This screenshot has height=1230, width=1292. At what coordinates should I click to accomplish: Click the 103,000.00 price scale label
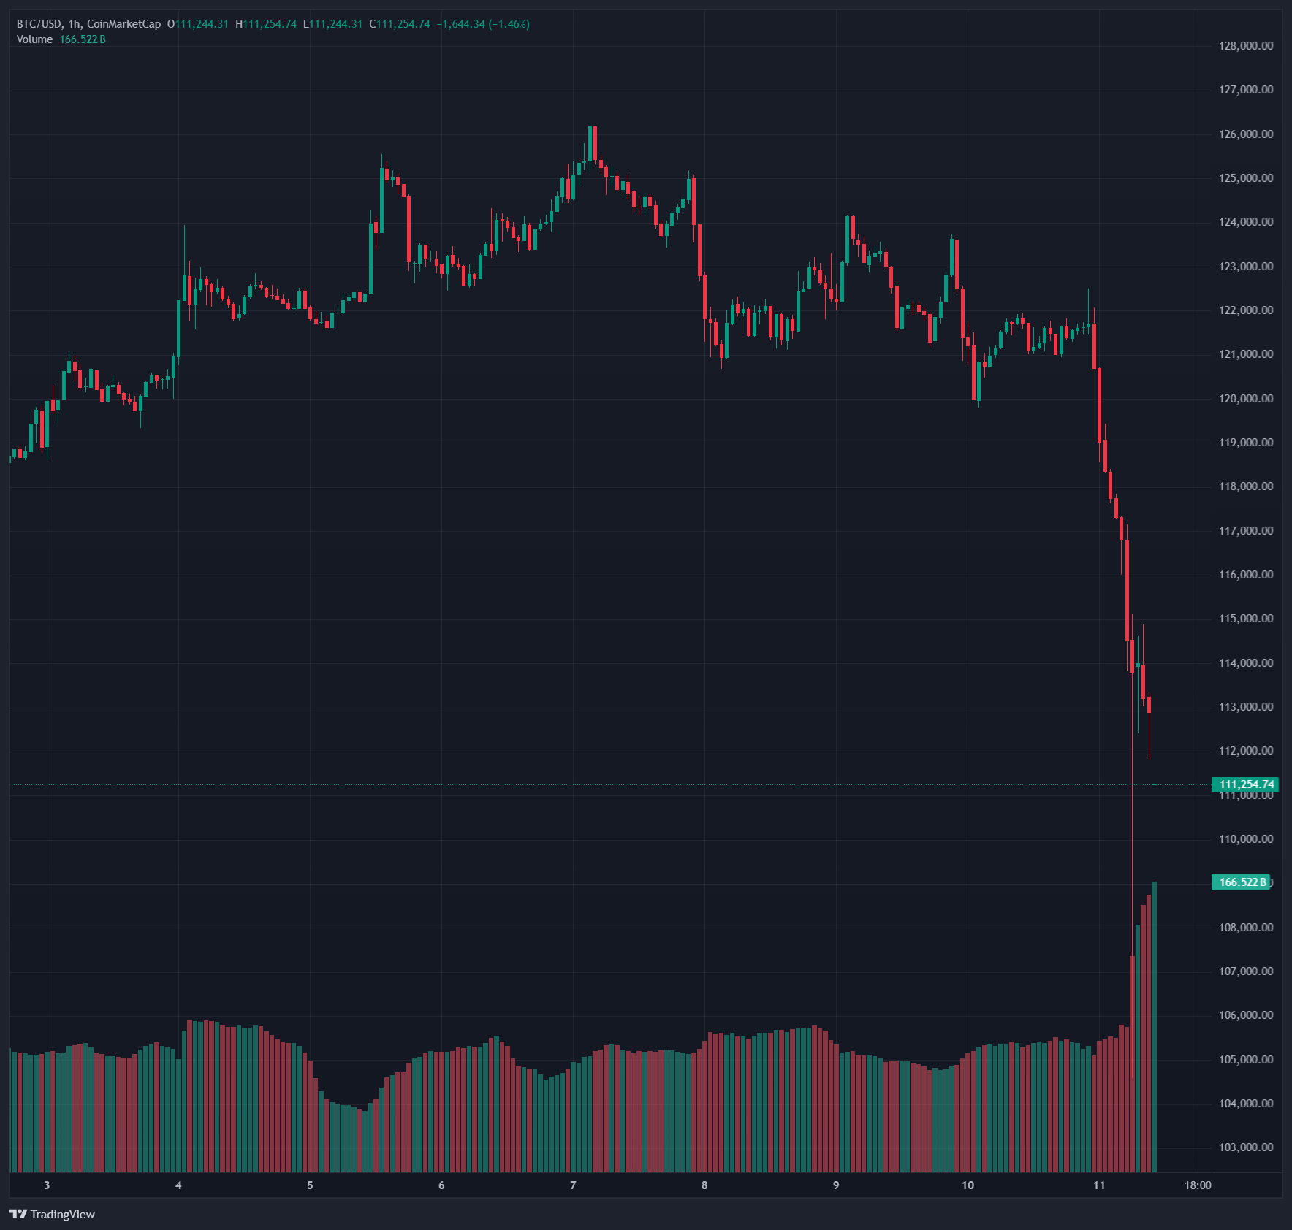tap(1246, 1147)
